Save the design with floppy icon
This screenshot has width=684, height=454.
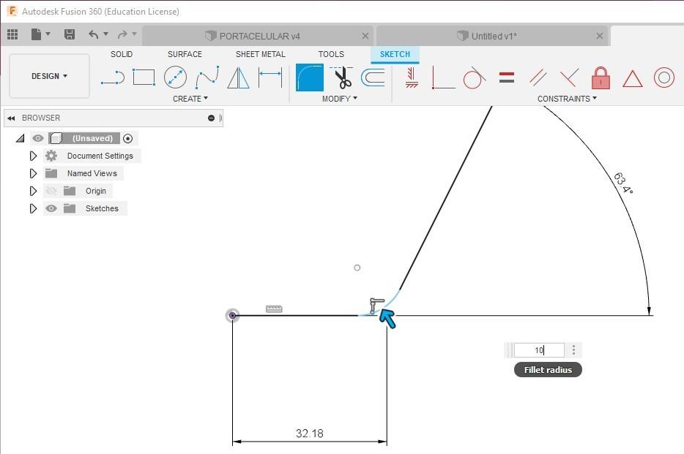point(70,34)
